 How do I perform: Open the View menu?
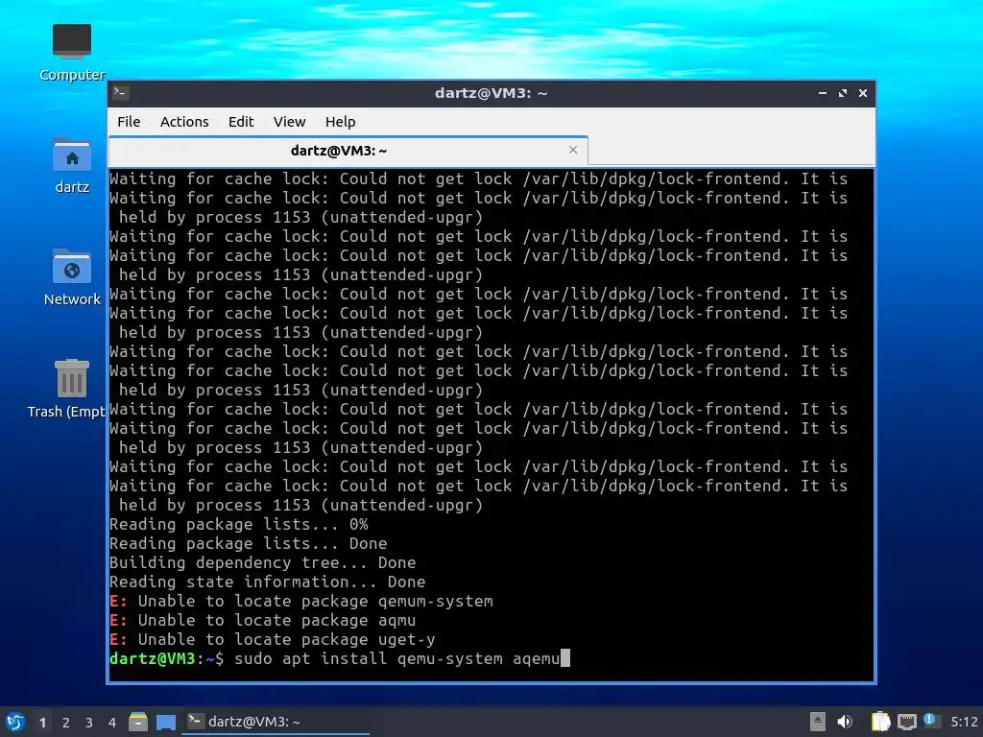click(289, 122)
